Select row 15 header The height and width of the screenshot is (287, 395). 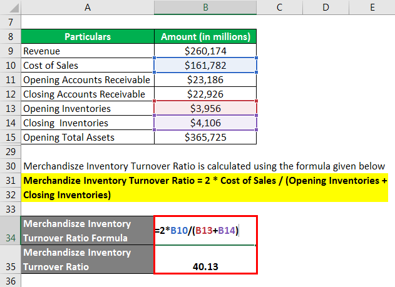tap(10, 137)
